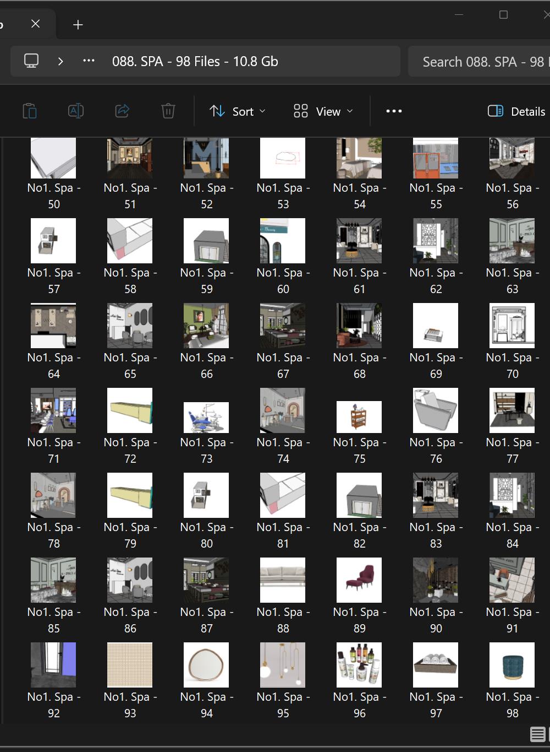This screenshot has width=550, height=752.
Task: Select file No1. Spa - 80
Action: point(206,512)
